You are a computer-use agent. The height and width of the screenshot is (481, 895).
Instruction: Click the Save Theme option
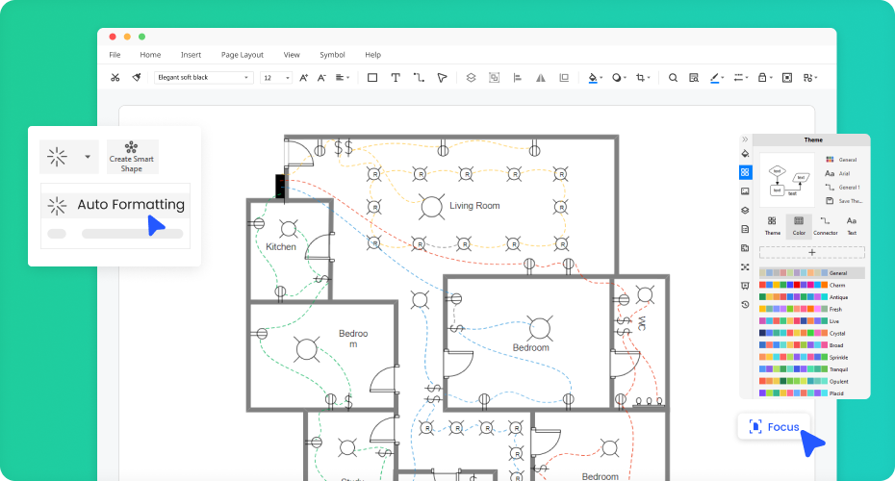844,201
